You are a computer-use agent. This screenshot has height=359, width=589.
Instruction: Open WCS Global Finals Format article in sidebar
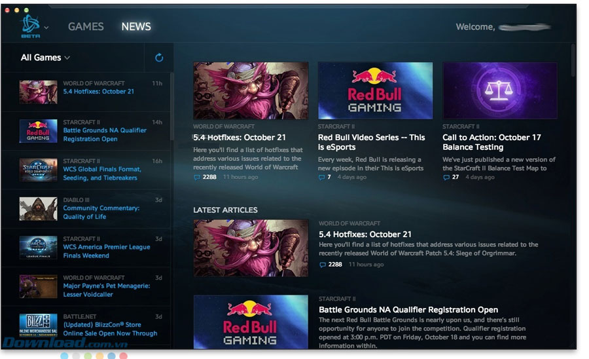pyautogui.click(x=102, y=174)
